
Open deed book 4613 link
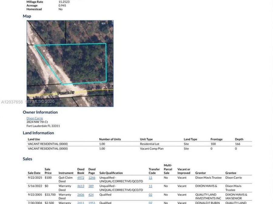click(x=81, y=186)
